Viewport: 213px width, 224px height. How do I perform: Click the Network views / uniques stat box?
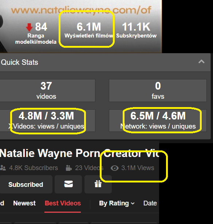(x=158, y=121)
